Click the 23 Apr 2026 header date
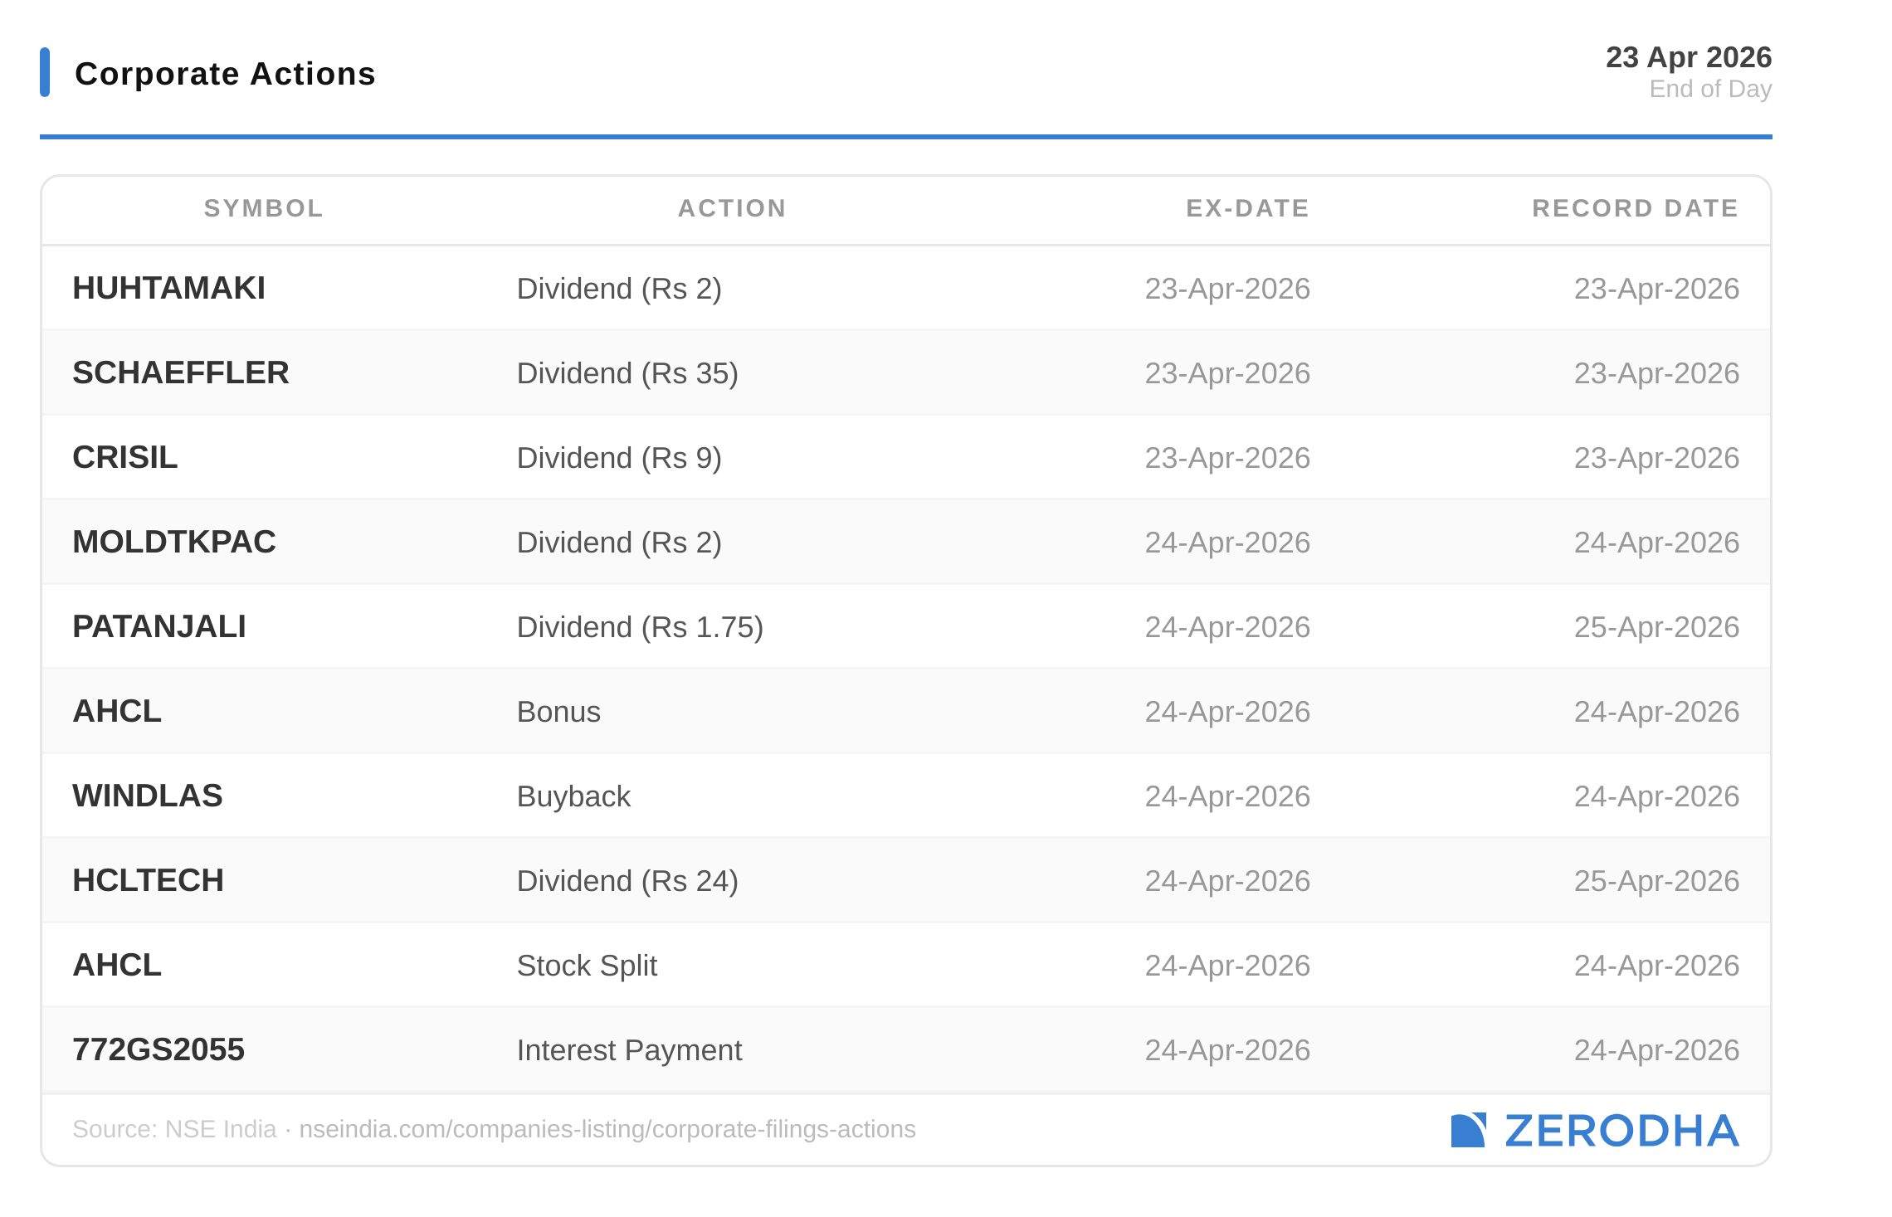1892x1217 pixels. tap(1688, 57)
